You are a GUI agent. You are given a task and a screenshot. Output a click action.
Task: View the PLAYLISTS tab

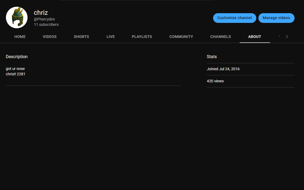(142, 37)
